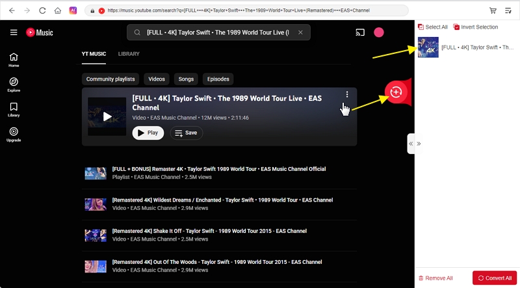Click the address bar URL field
Image resolution: width=520 pixels, height=288 pixels.
tap(246, 10)
